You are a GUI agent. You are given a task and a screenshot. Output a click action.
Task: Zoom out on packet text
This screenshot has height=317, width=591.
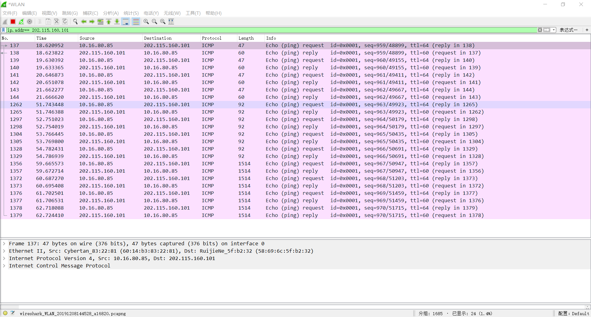point(155,22)
